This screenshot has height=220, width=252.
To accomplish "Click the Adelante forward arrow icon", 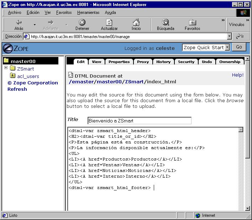I will tap(51, 22).
